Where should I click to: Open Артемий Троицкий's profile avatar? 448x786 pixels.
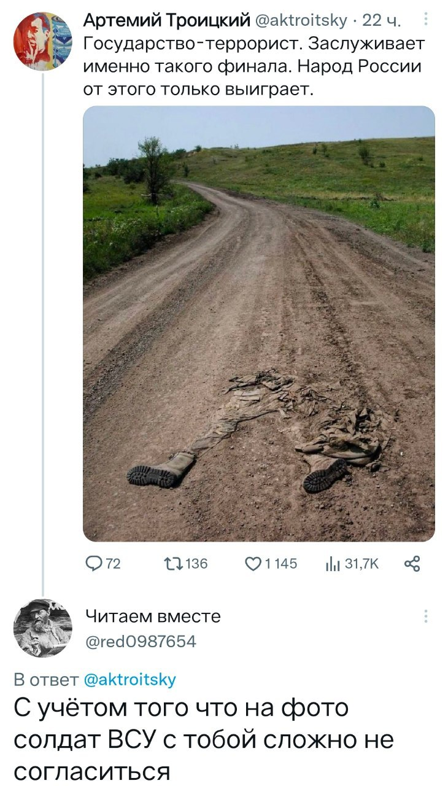pyautogui.click(x=43, y=42)
